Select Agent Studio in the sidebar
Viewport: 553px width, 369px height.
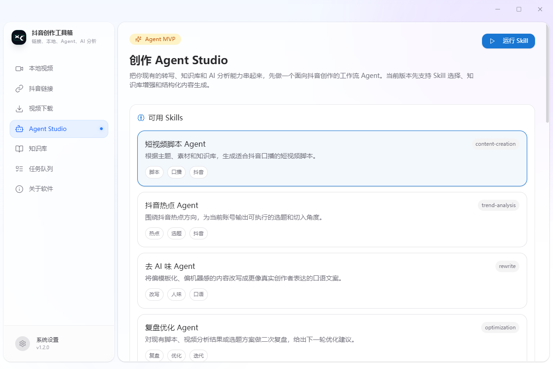coord(59,129)
